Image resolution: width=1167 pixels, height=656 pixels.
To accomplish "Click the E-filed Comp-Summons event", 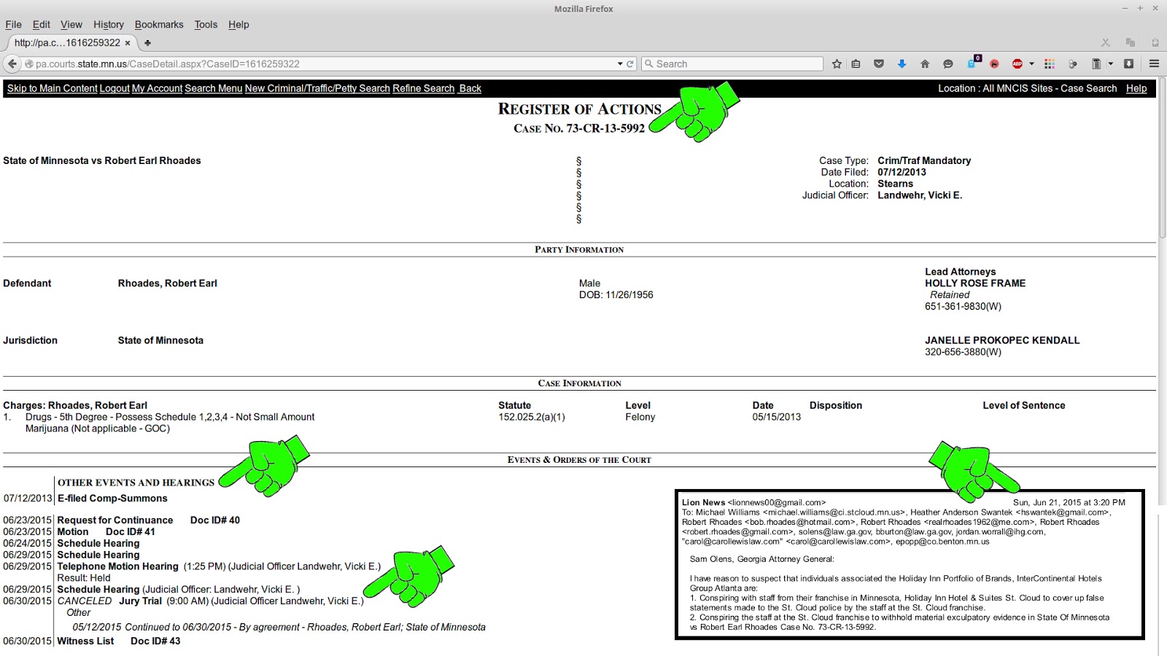I will click(x=112, y=499).
